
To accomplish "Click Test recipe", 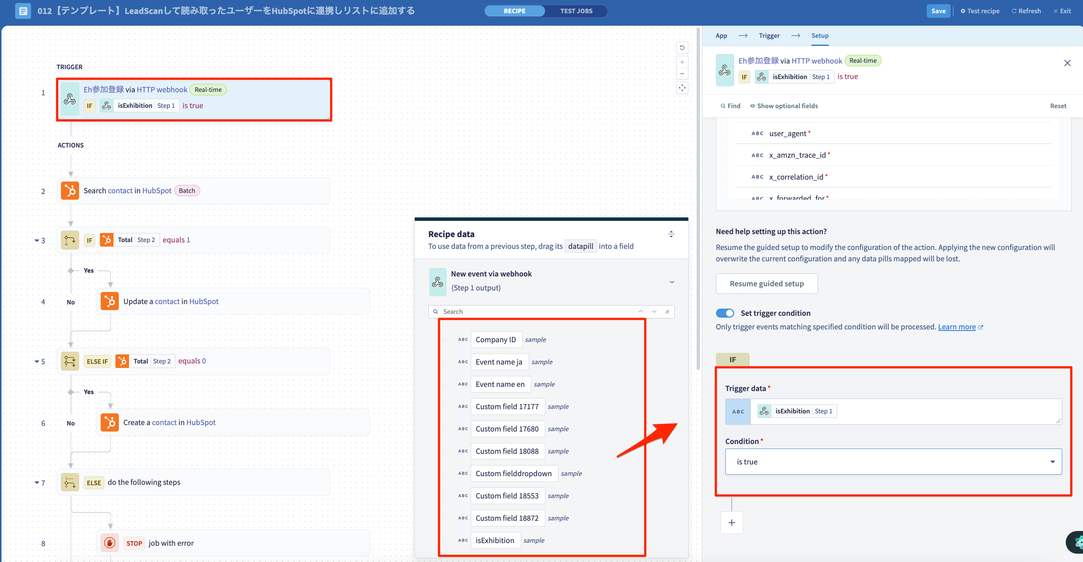I will point(980,11).
